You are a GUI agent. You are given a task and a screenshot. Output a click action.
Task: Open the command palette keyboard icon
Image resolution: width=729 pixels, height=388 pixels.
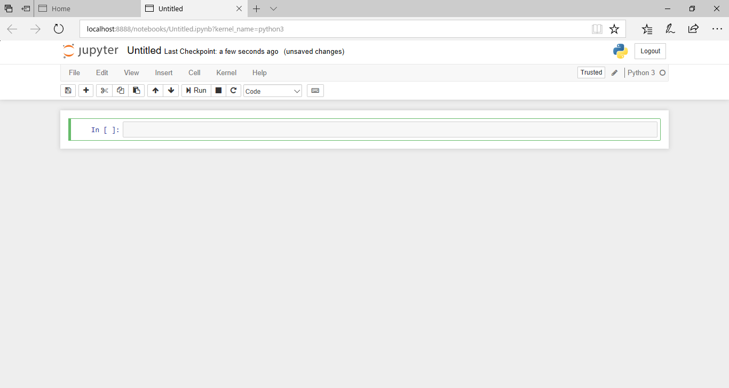tap(315, 90)
